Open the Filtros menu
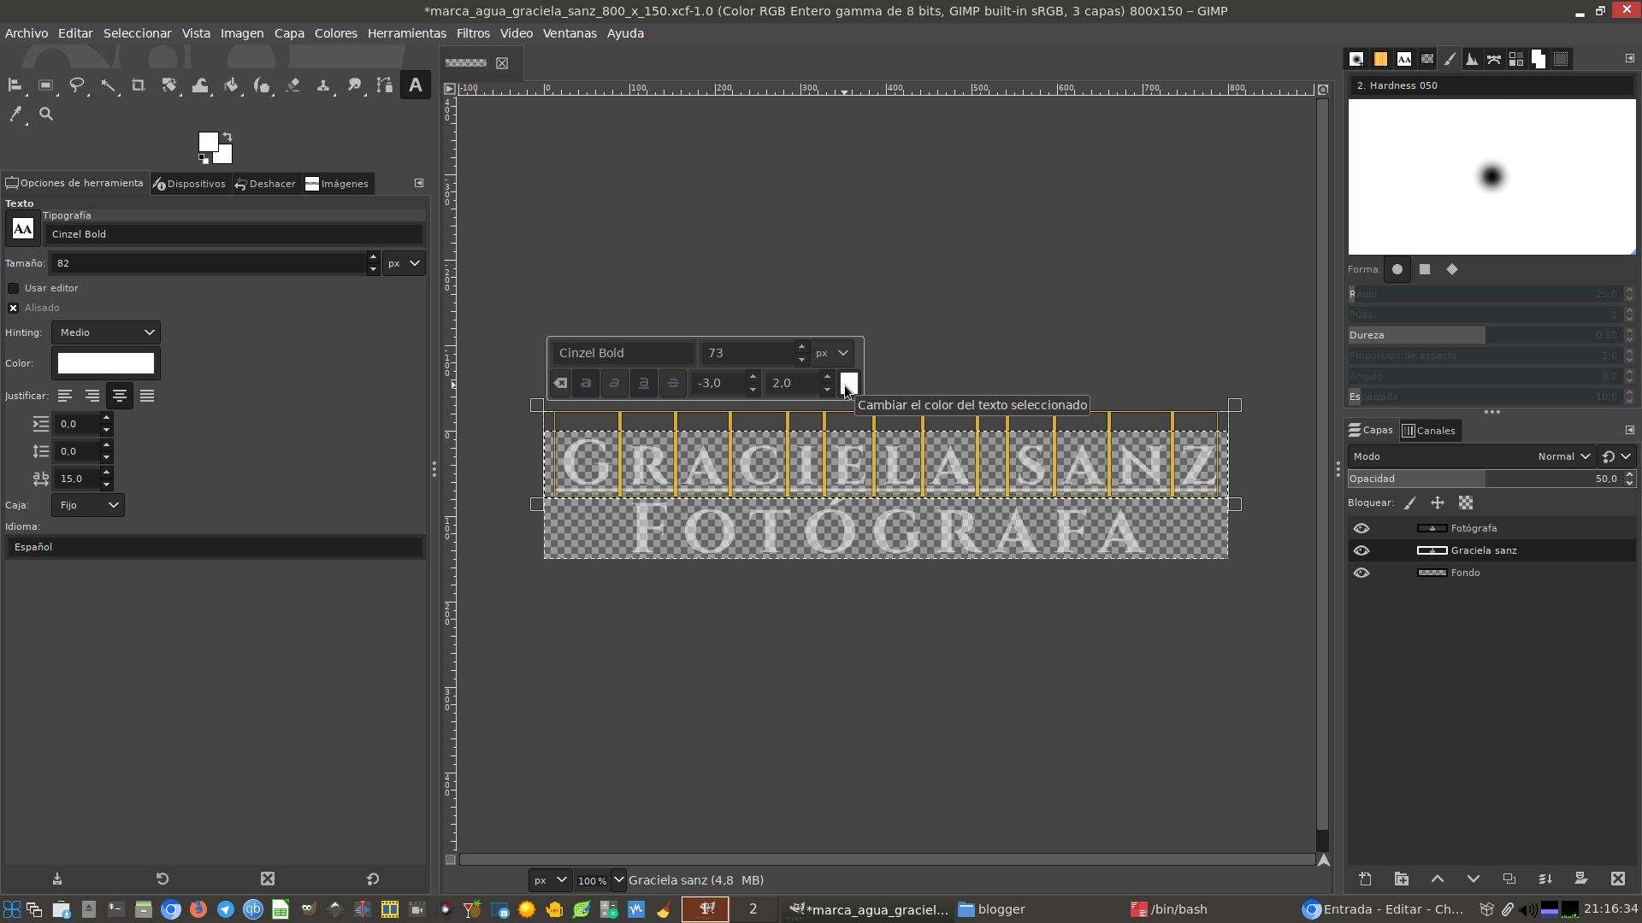1642x923 pixels. click(x=472, y=33)
